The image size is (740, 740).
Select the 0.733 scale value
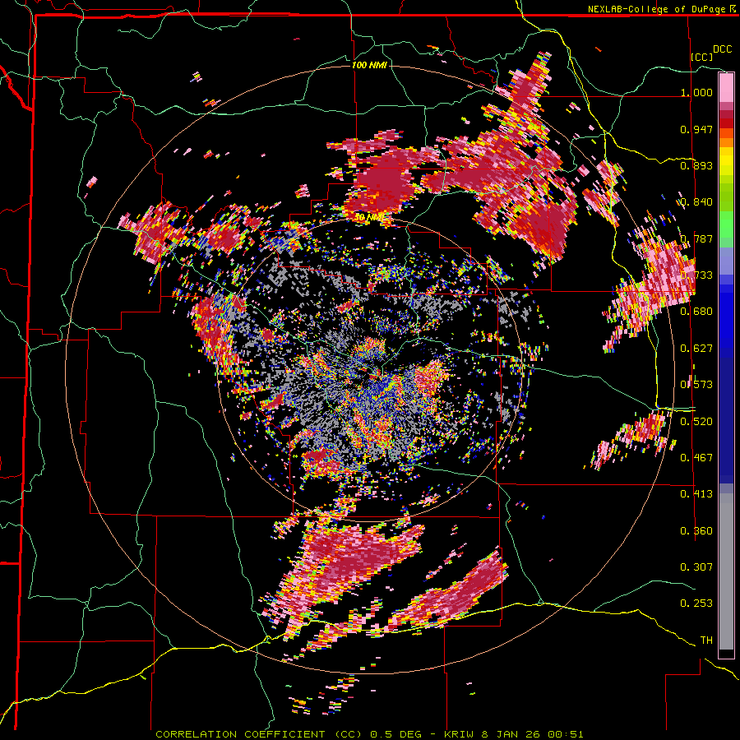696,275
